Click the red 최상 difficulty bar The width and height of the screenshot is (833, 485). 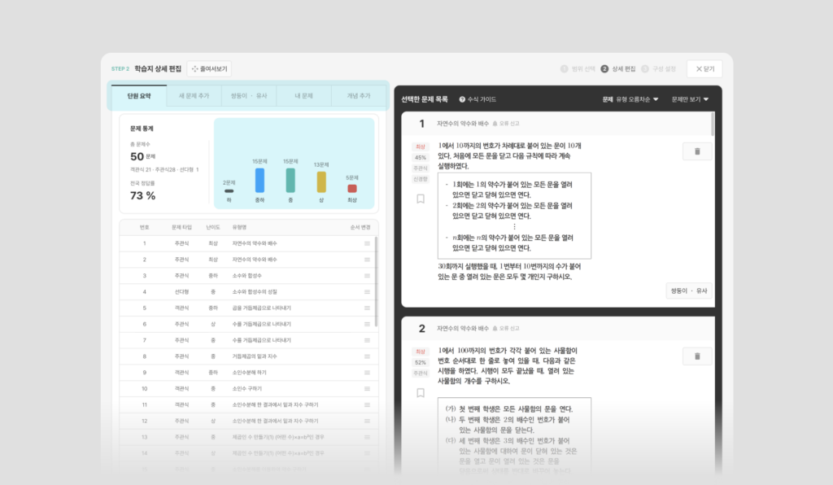351,189
